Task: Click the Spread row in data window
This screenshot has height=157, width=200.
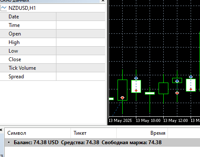Action: (53, 77)
